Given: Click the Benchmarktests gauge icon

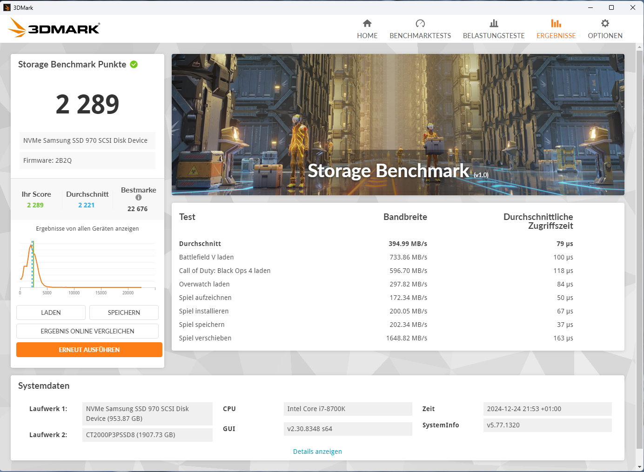Looking at the screenshot, I should 420,23.
